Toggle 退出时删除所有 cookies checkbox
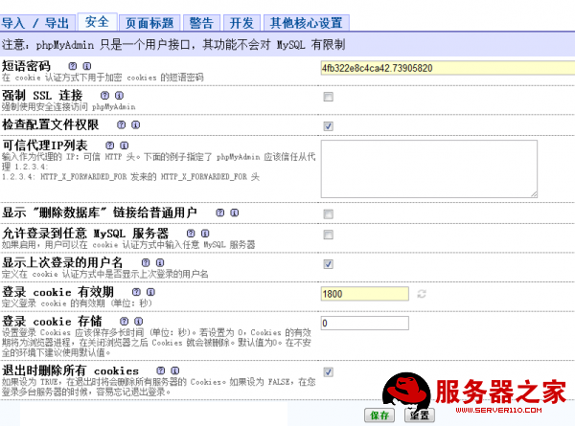This screenshot has height=426, width=575. tap(328, 372)
